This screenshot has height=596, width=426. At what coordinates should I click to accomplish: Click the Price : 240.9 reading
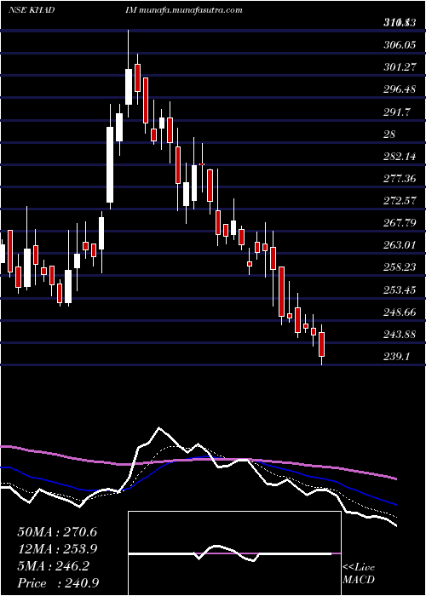click(58, 583)
